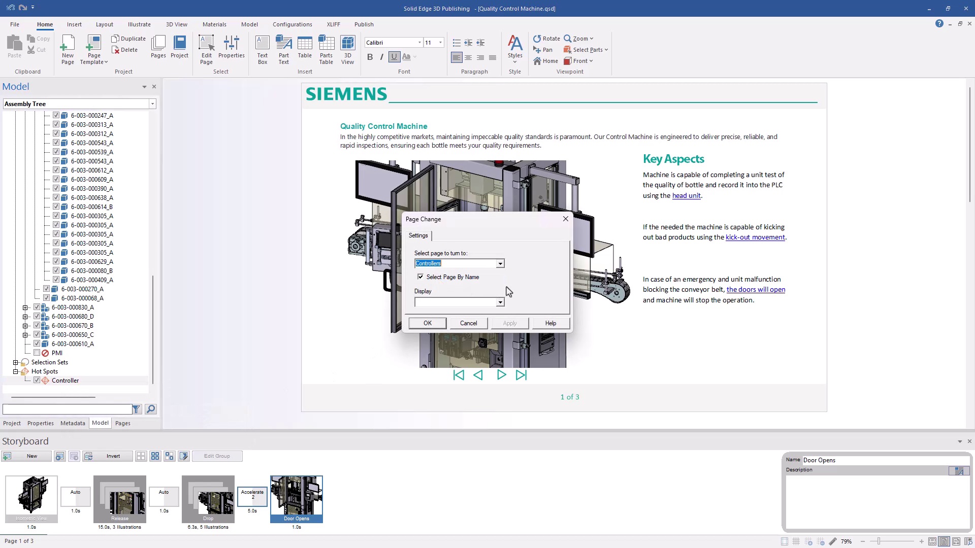Click Delete in Project group
This screenshot has width=975, height=548.
(x=125, y=50)
